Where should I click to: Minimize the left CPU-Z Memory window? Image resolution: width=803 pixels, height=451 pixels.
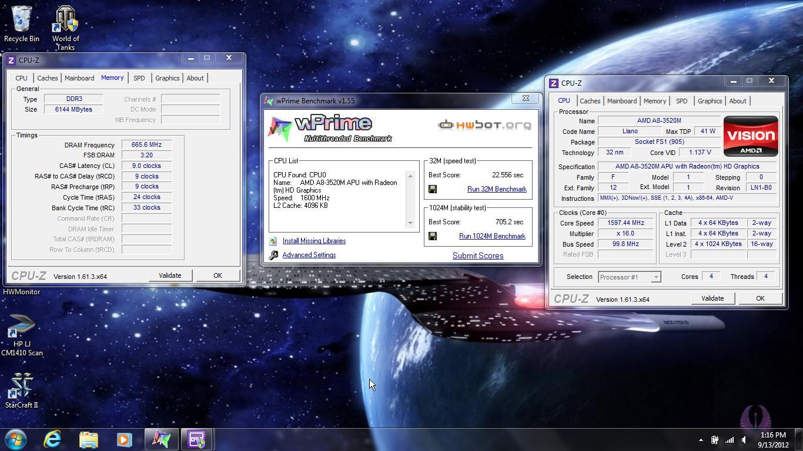click(190, 58)
